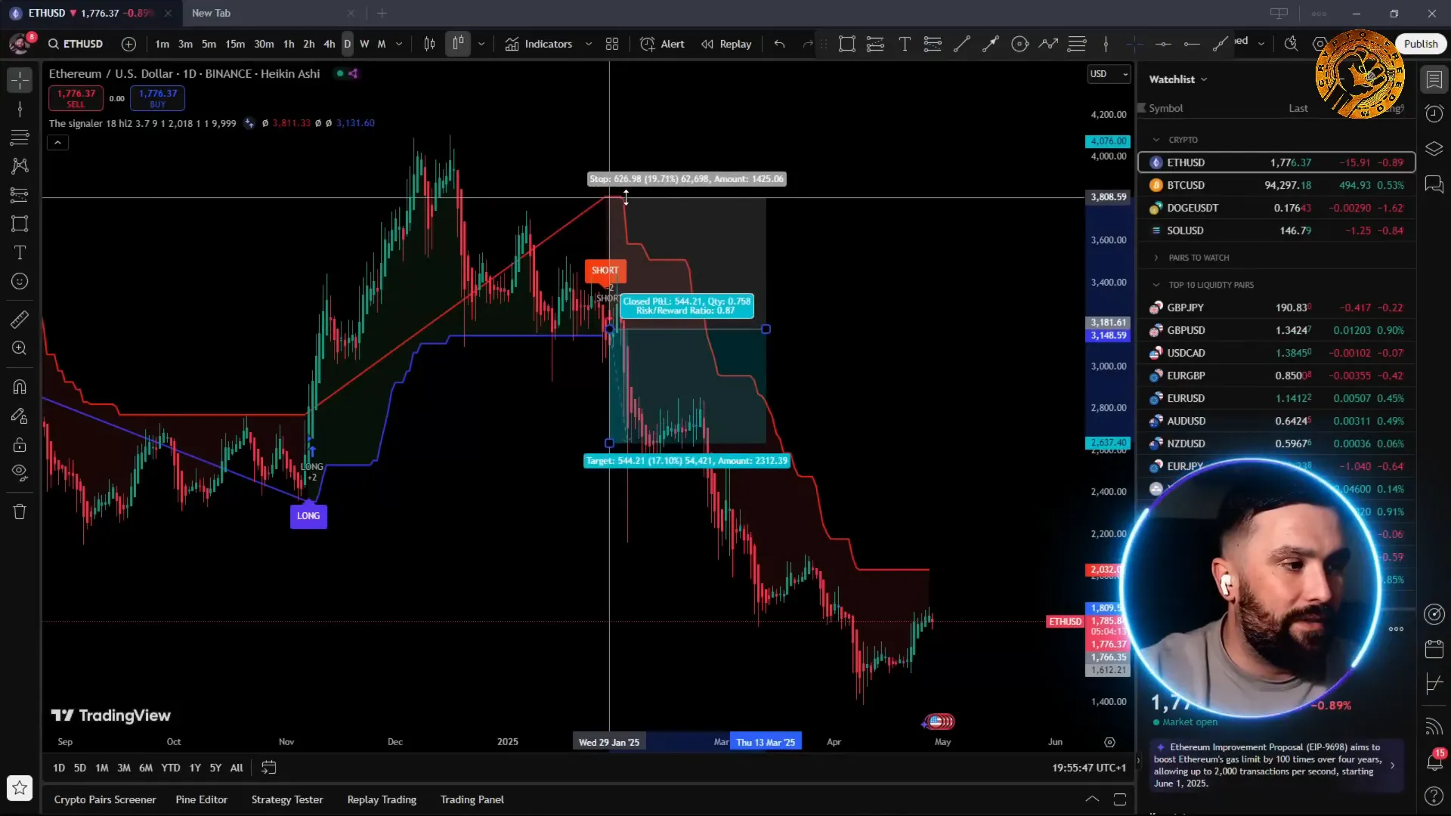
Task: Undo the last chart action
Action: [x=780, y=44]
